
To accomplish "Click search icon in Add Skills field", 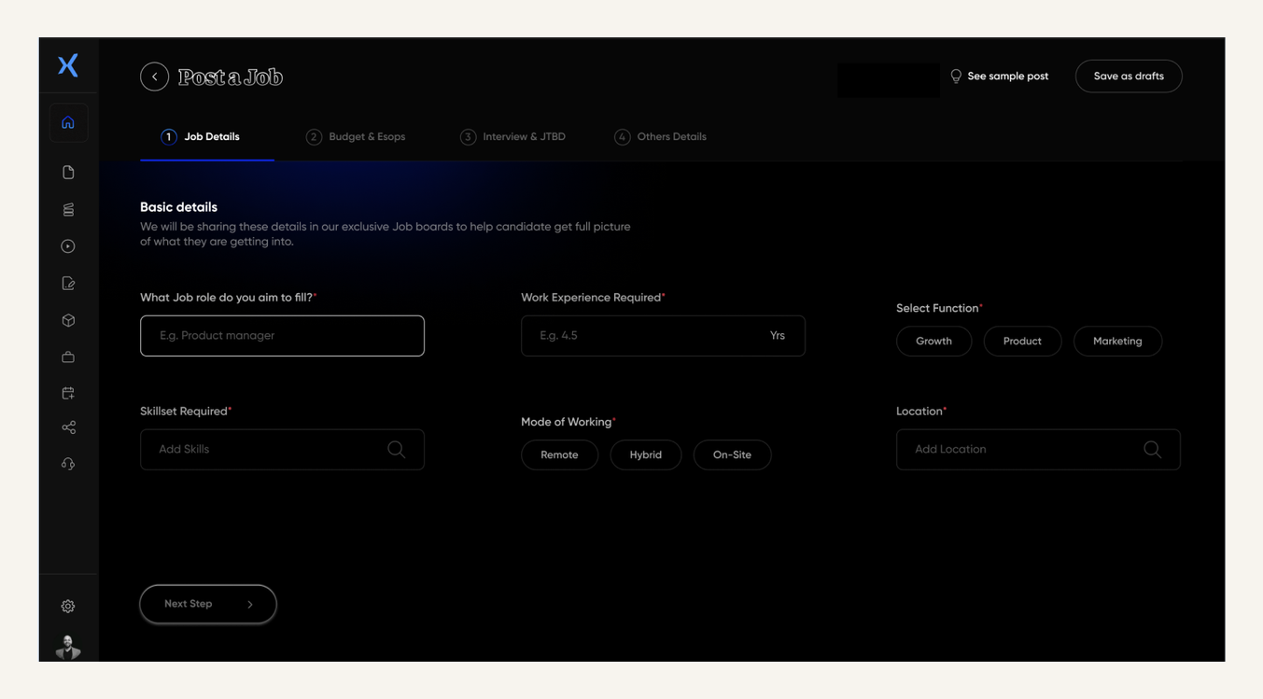I will click(x=397, y=450).
